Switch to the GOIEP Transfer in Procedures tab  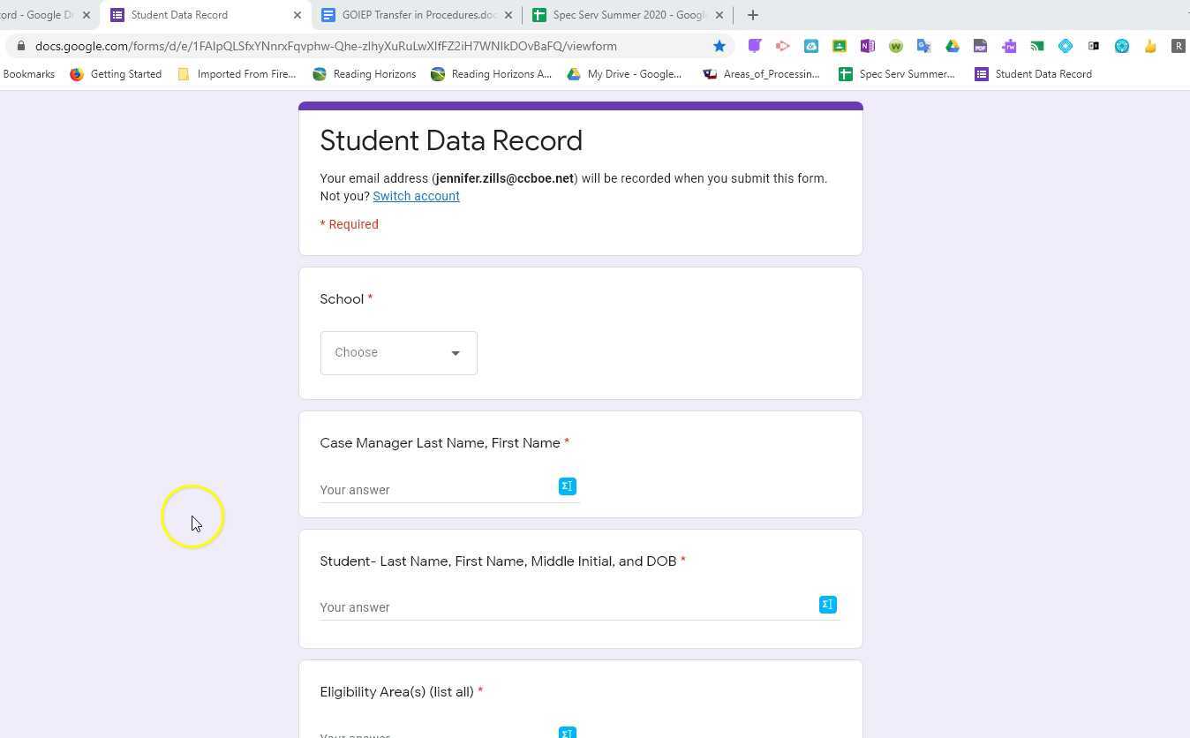pos(415,14)
